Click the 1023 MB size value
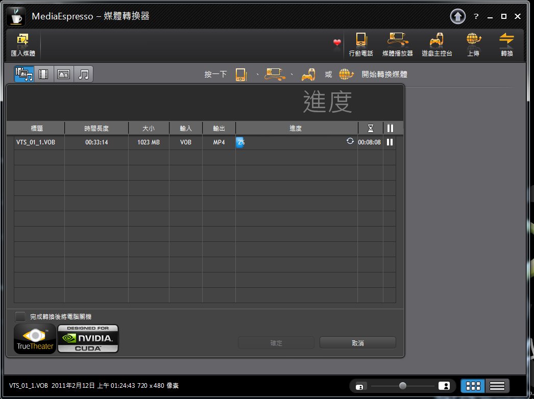 click(x=149, y=142)
